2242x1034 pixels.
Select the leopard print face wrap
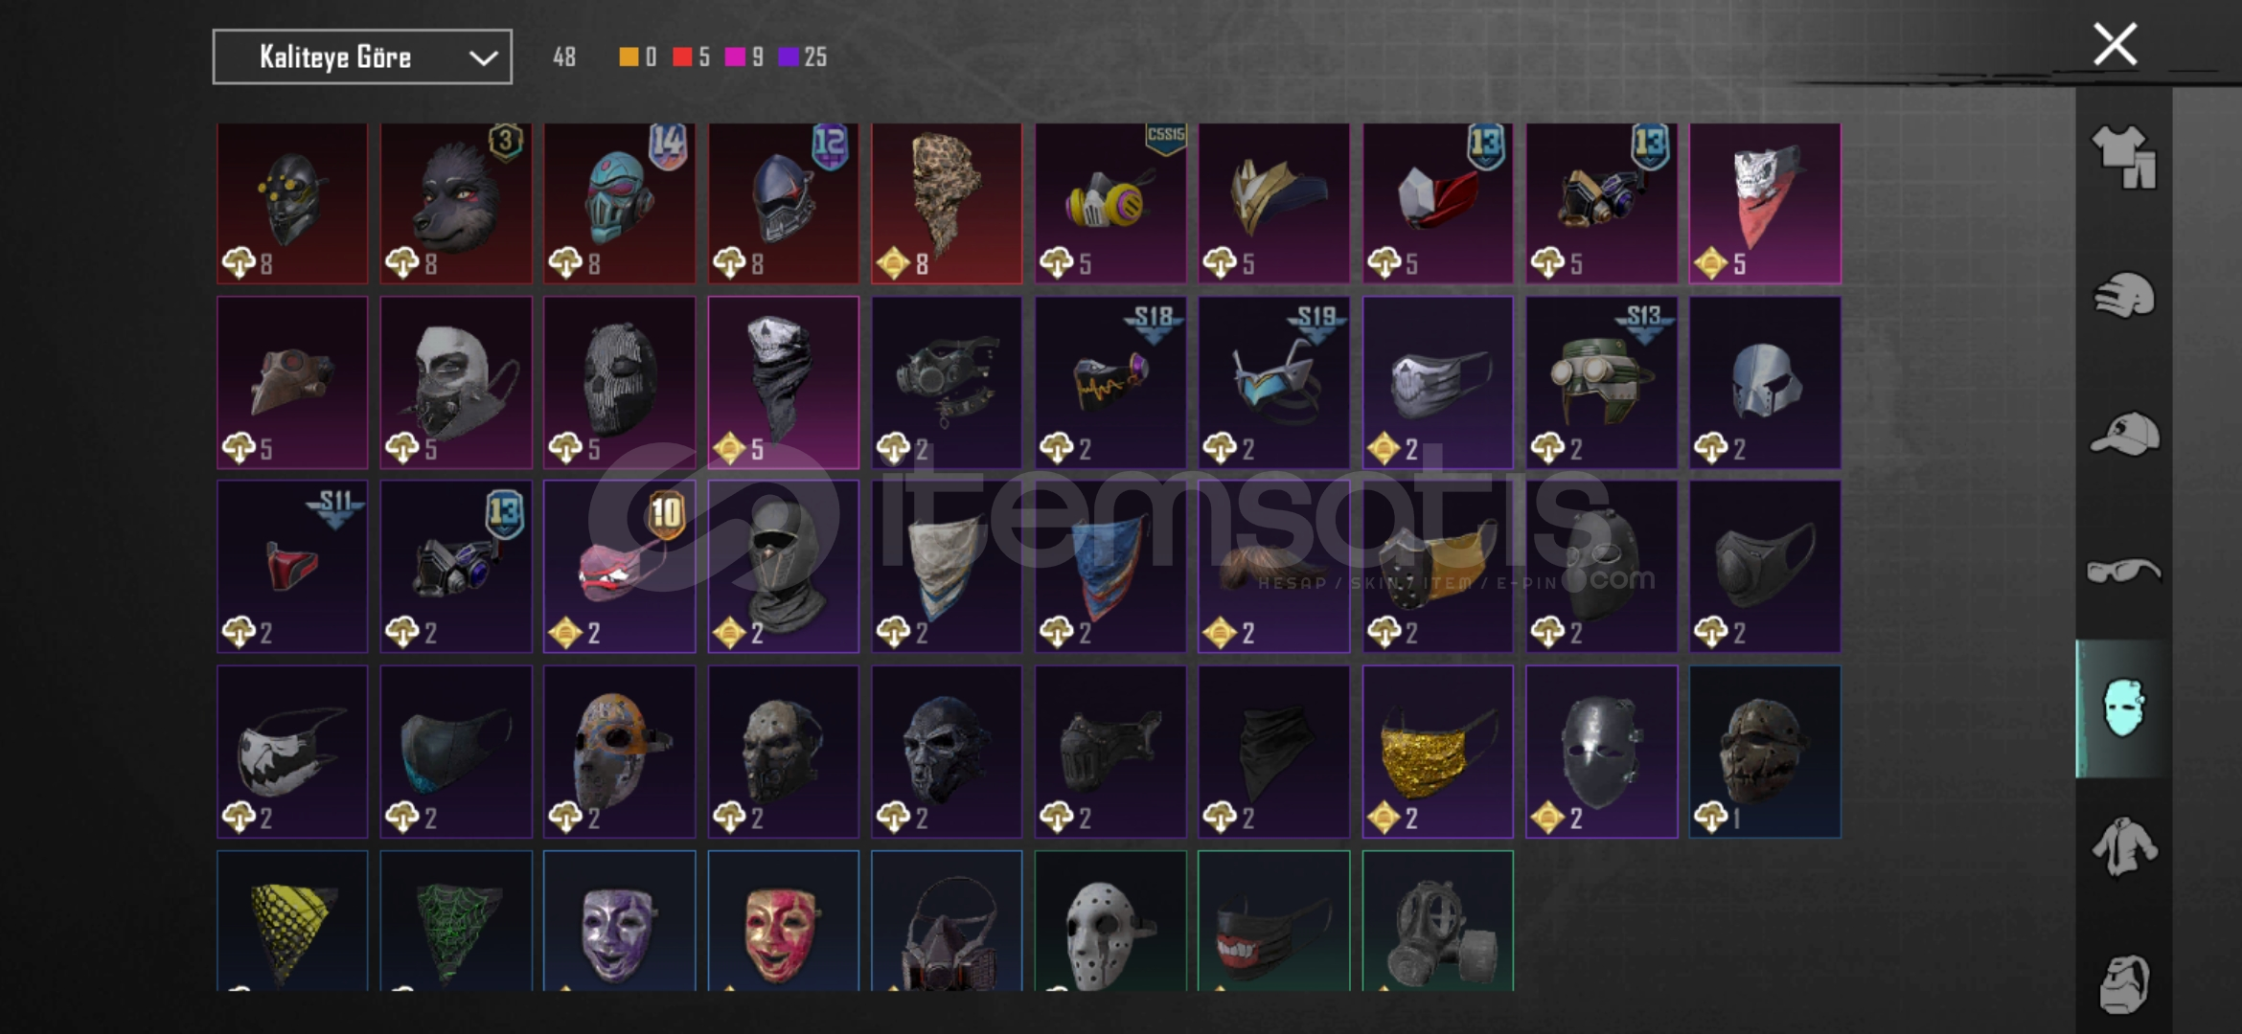pyautogui.click(x=947, y=203)
